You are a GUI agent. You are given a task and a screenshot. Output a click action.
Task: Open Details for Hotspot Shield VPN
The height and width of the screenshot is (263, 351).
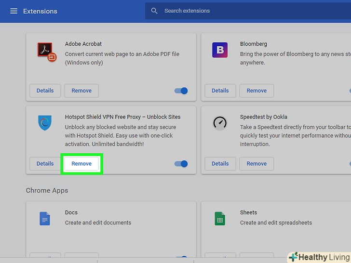pyautogui.click(x=45, y=164)
